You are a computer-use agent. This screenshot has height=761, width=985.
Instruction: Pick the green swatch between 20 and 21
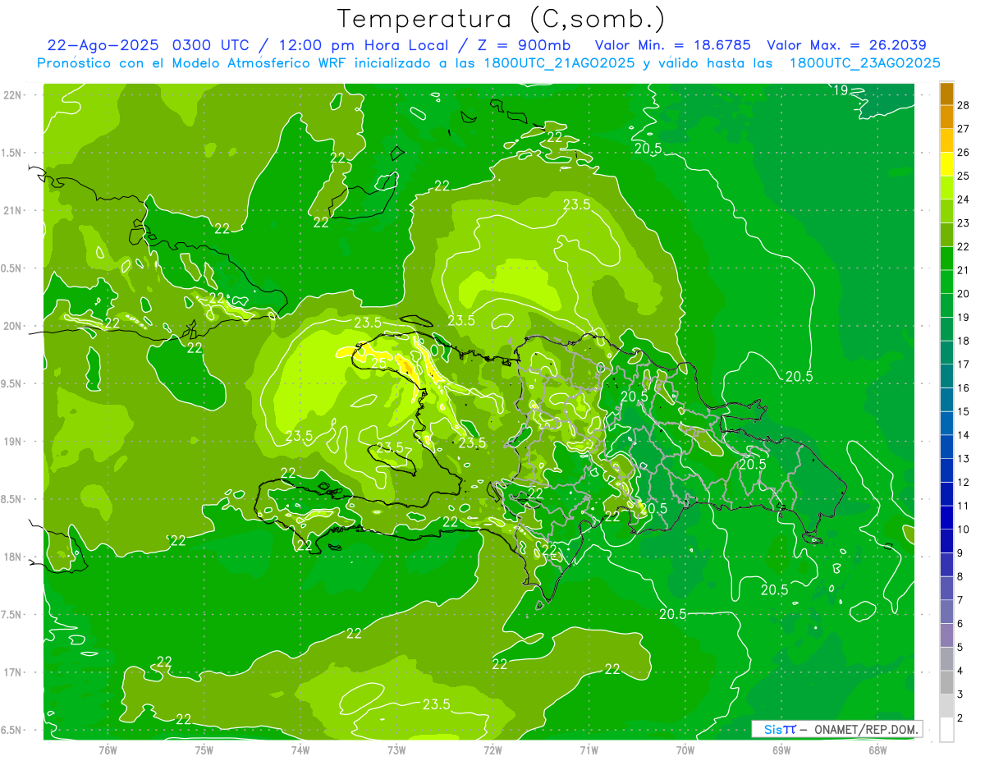(x=947, y=282)
